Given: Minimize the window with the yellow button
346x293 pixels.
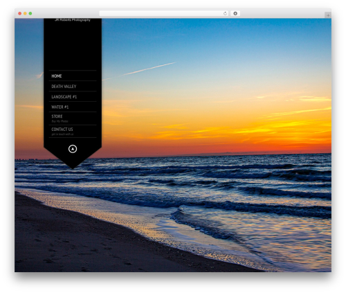Looking at the screenshot, I should click(25, 13).
